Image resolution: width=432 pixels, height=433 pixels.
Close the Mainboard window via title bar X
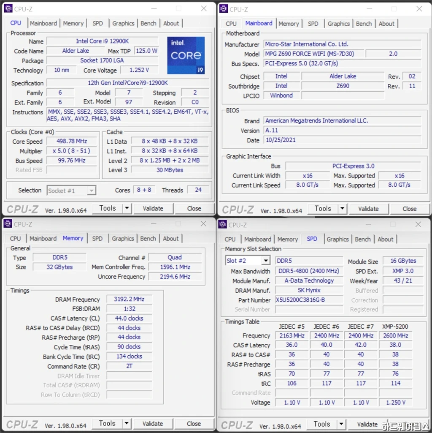(419, 9)
